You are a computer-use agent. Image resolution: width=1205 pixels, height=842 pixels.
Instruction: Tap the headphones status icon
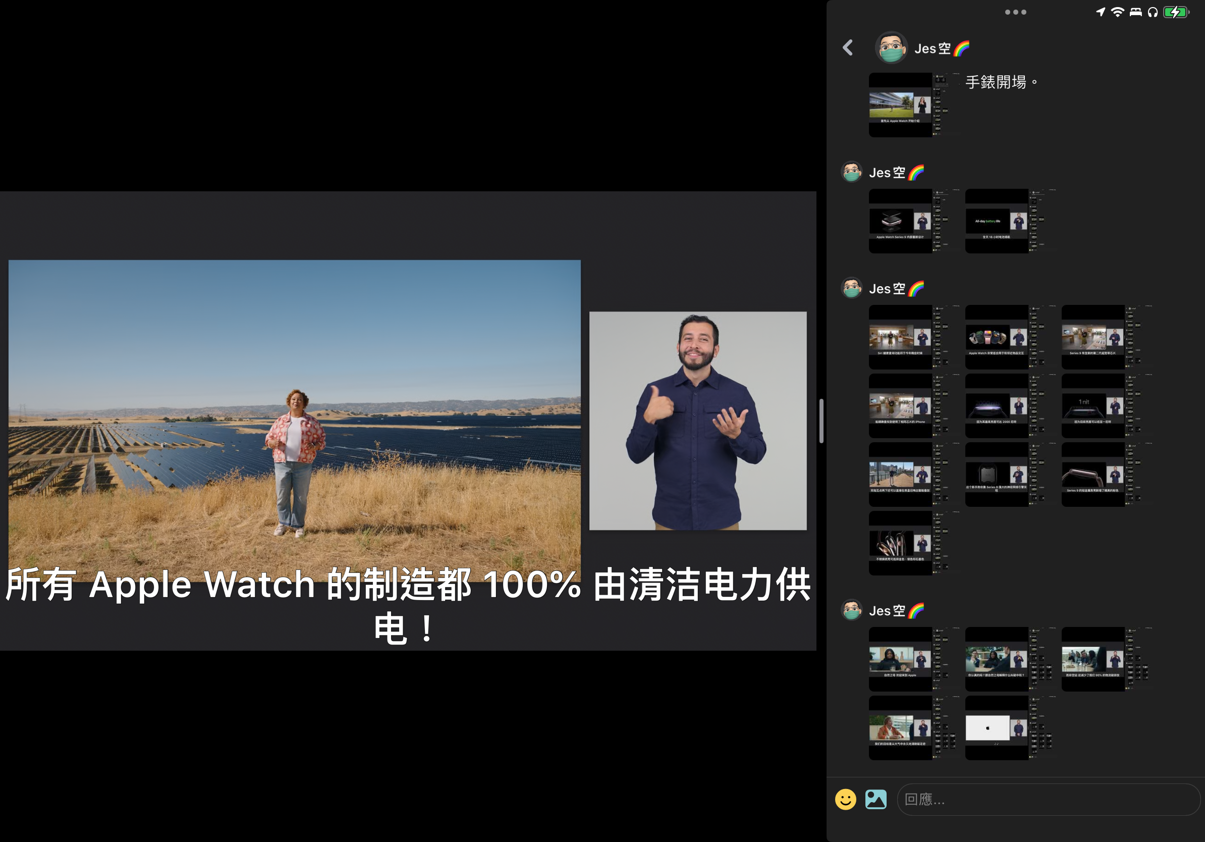pos(1153,12)
